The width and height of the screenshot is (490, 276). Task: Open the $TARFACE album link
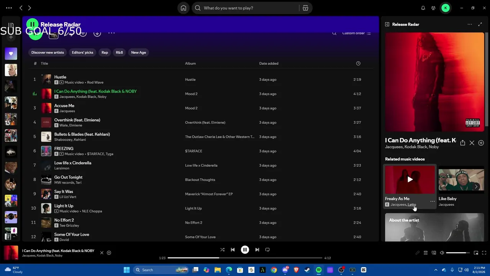click(194, 151)
